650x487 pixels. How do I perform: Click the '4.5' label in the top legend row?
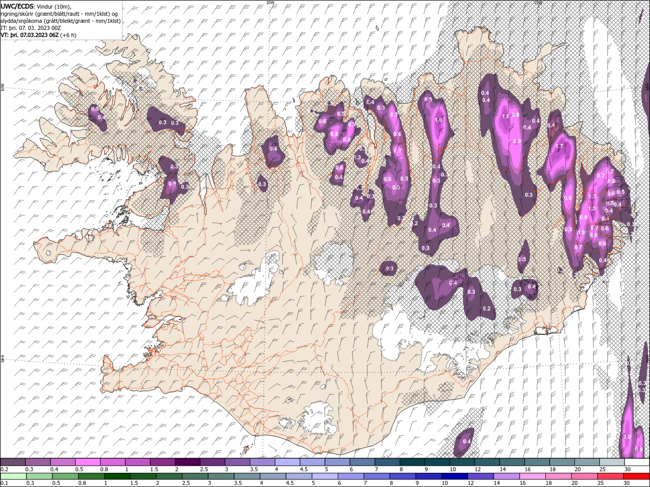(x=304, y=469)
